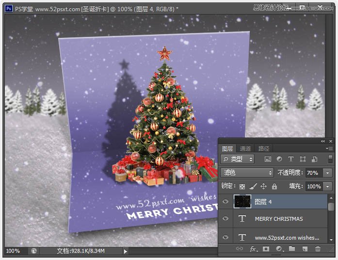Collapse layers panel with double-arrow icon
This screenshot has width=338, height=260.
click(322, 141)
